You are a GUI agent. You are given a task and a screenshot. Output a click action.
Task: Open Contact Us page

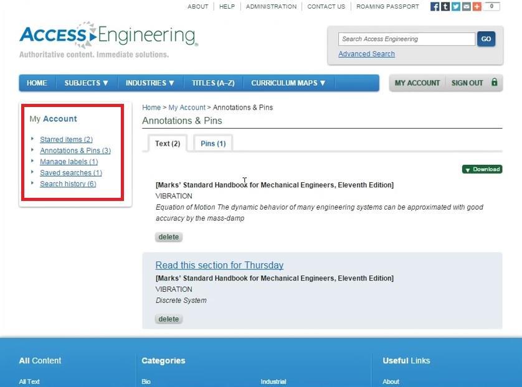(326, 7)
